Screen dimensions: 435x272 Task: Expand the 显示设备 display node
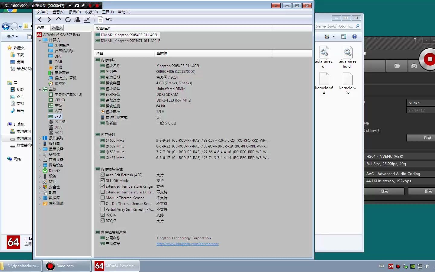point(40,149)
